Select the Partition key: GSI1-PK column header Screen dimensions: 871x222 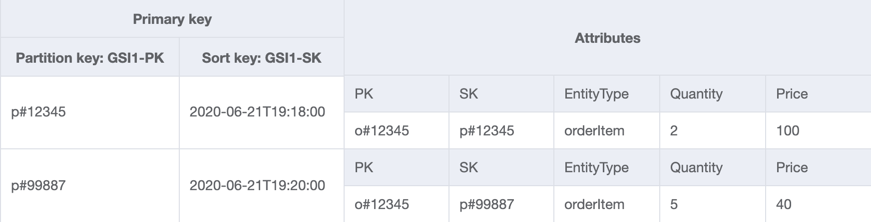90,57
